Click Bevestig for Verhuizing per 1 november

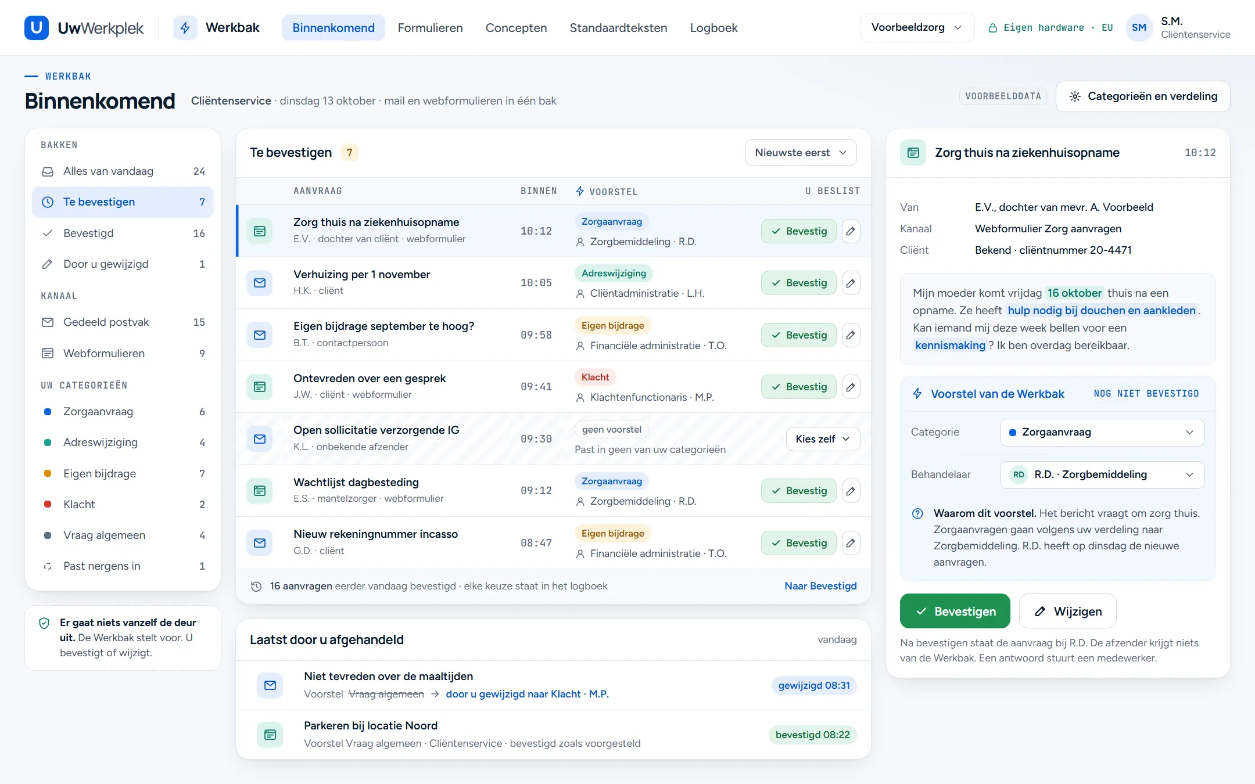(798, 283)
